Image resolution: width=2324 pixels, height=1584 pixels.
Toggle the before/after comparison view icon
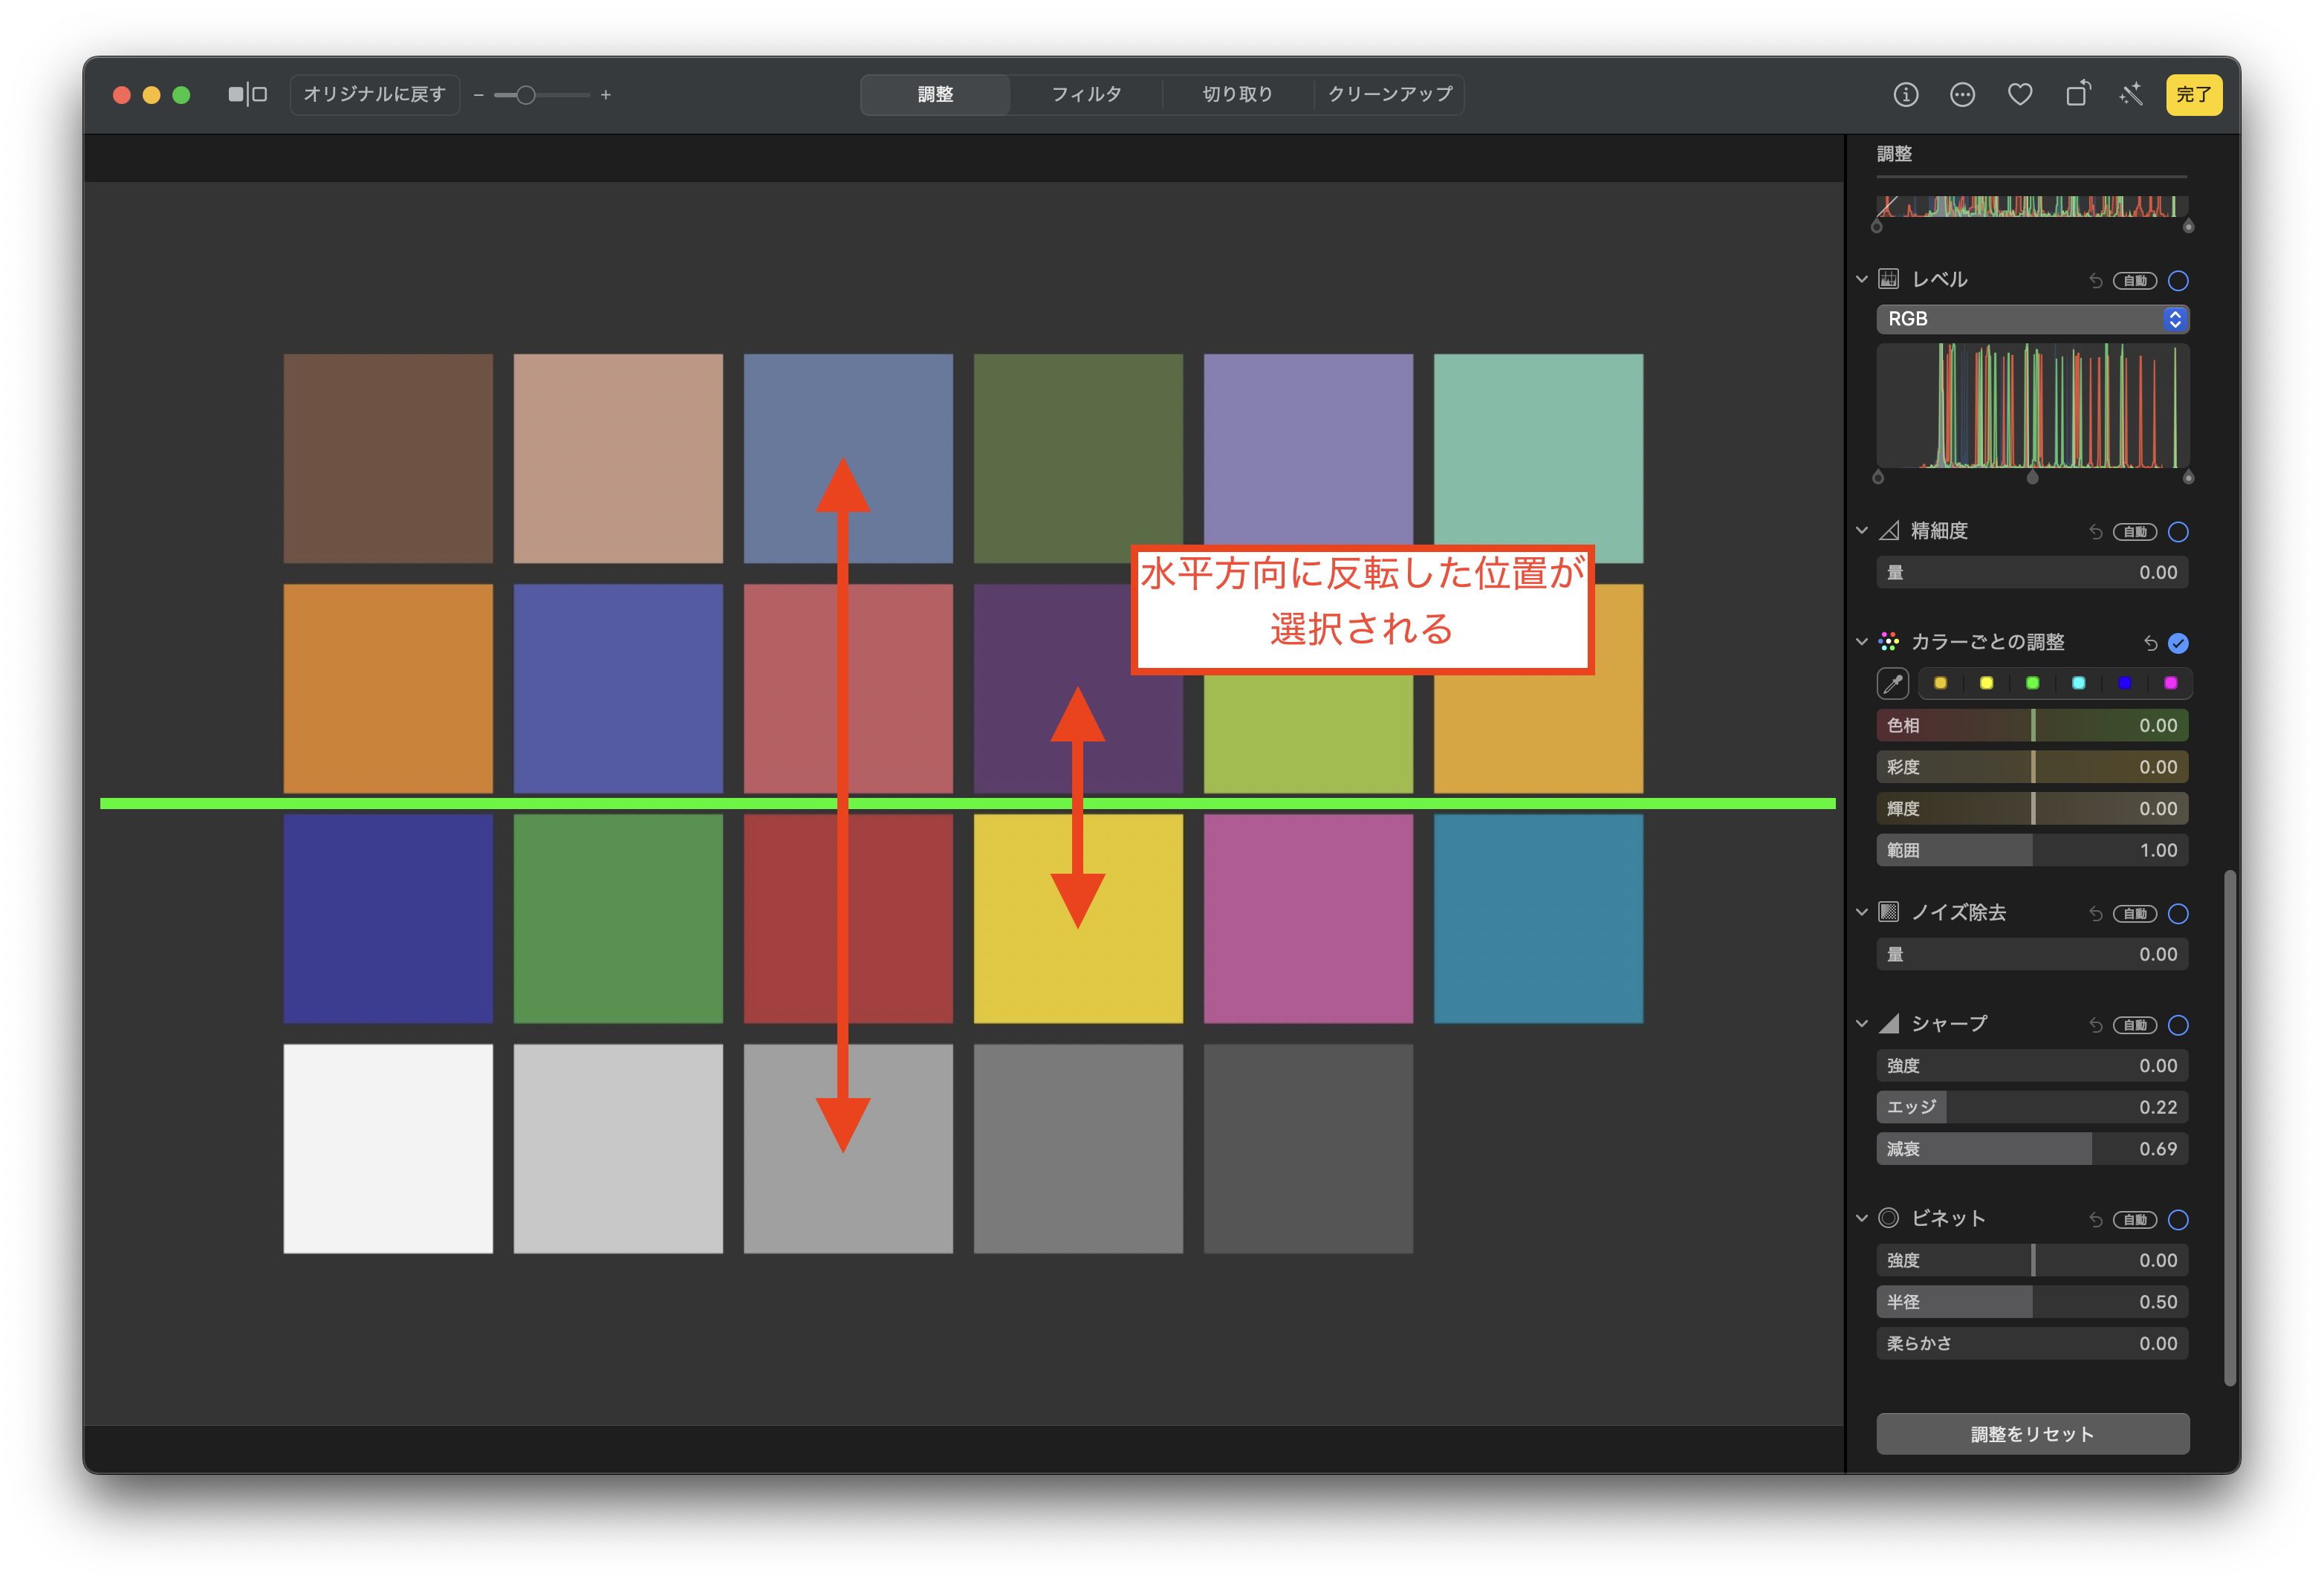pos(247,95)
